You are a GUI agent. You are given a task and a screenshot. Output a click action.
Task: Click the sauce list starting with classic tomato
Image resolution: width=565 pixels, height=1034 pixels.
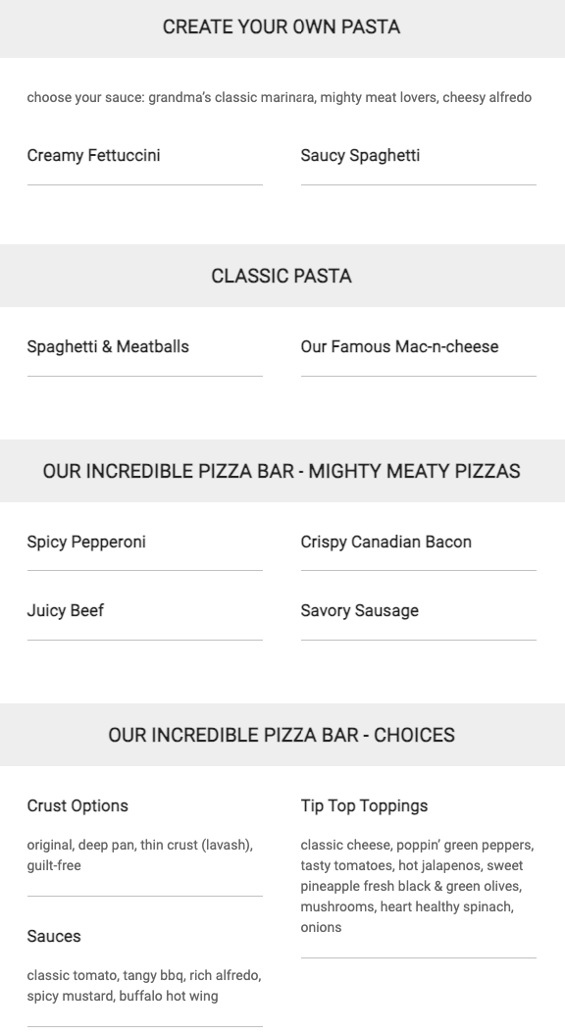tap(144, 985)
